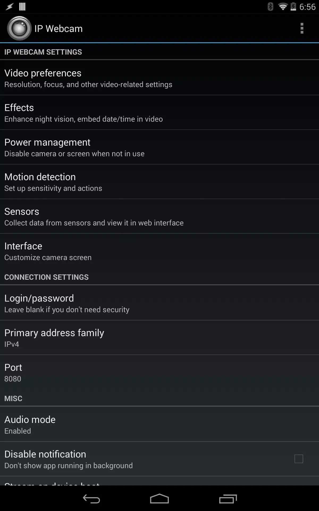Tap the Bluetooth status bar icon
The height and width of the screenshot is (511, 319).
click(271, 7)
